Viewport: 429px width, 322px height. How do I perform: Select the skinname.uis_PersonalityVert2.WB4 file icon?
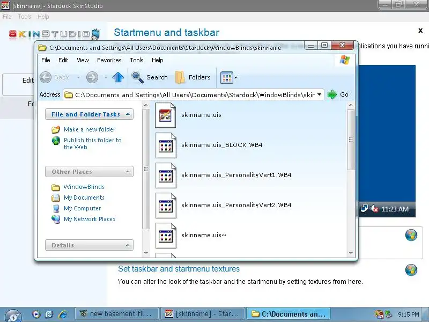pyautogui.click(x=166, y=206)
